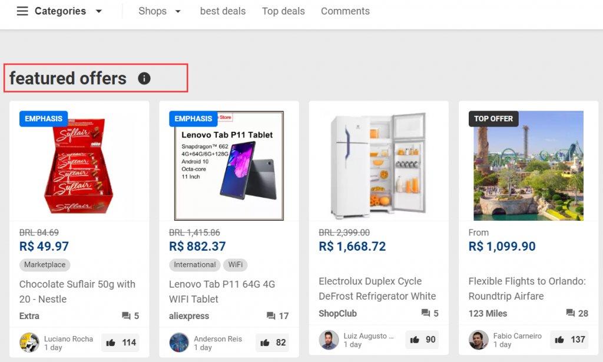Open the Top deals tab
The height and width of the screenshot is (362, 603).
[x=283, y=11]
